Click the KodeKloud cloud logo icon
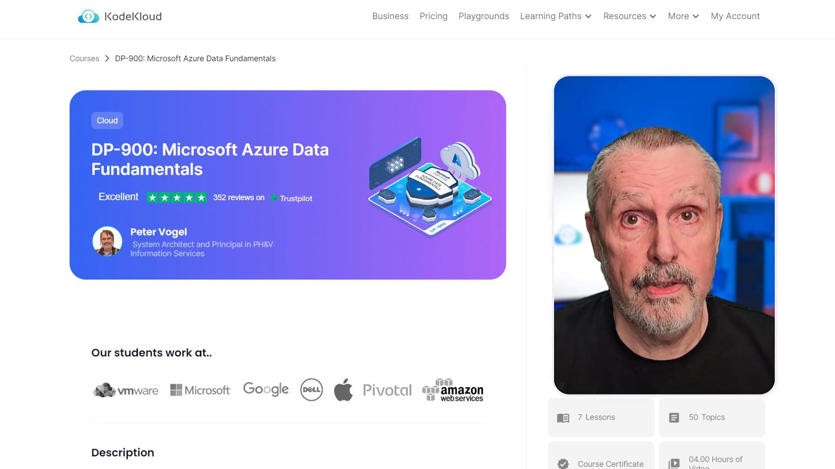Screen dimensions: 835x469 coord(88,17)
